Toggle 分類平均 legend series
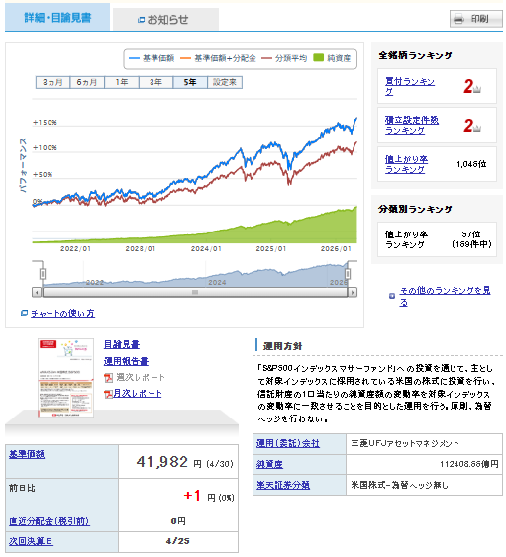Image resolution: width=506 pixels, height=557 pixels. (x=284, y=58)
